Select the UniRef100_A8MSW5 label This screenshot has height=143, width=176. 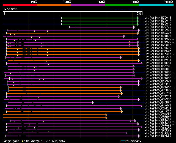point(158,51)
